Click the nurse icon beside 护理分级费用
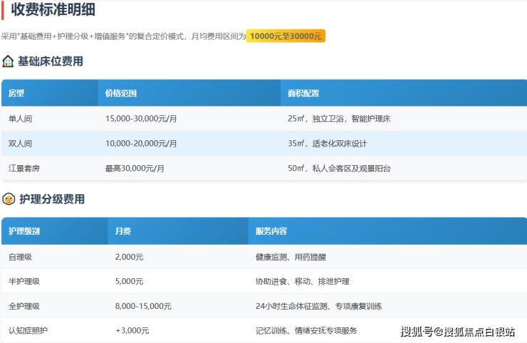The height and width of the screenshot is (343, 527). tap(9, 199)
